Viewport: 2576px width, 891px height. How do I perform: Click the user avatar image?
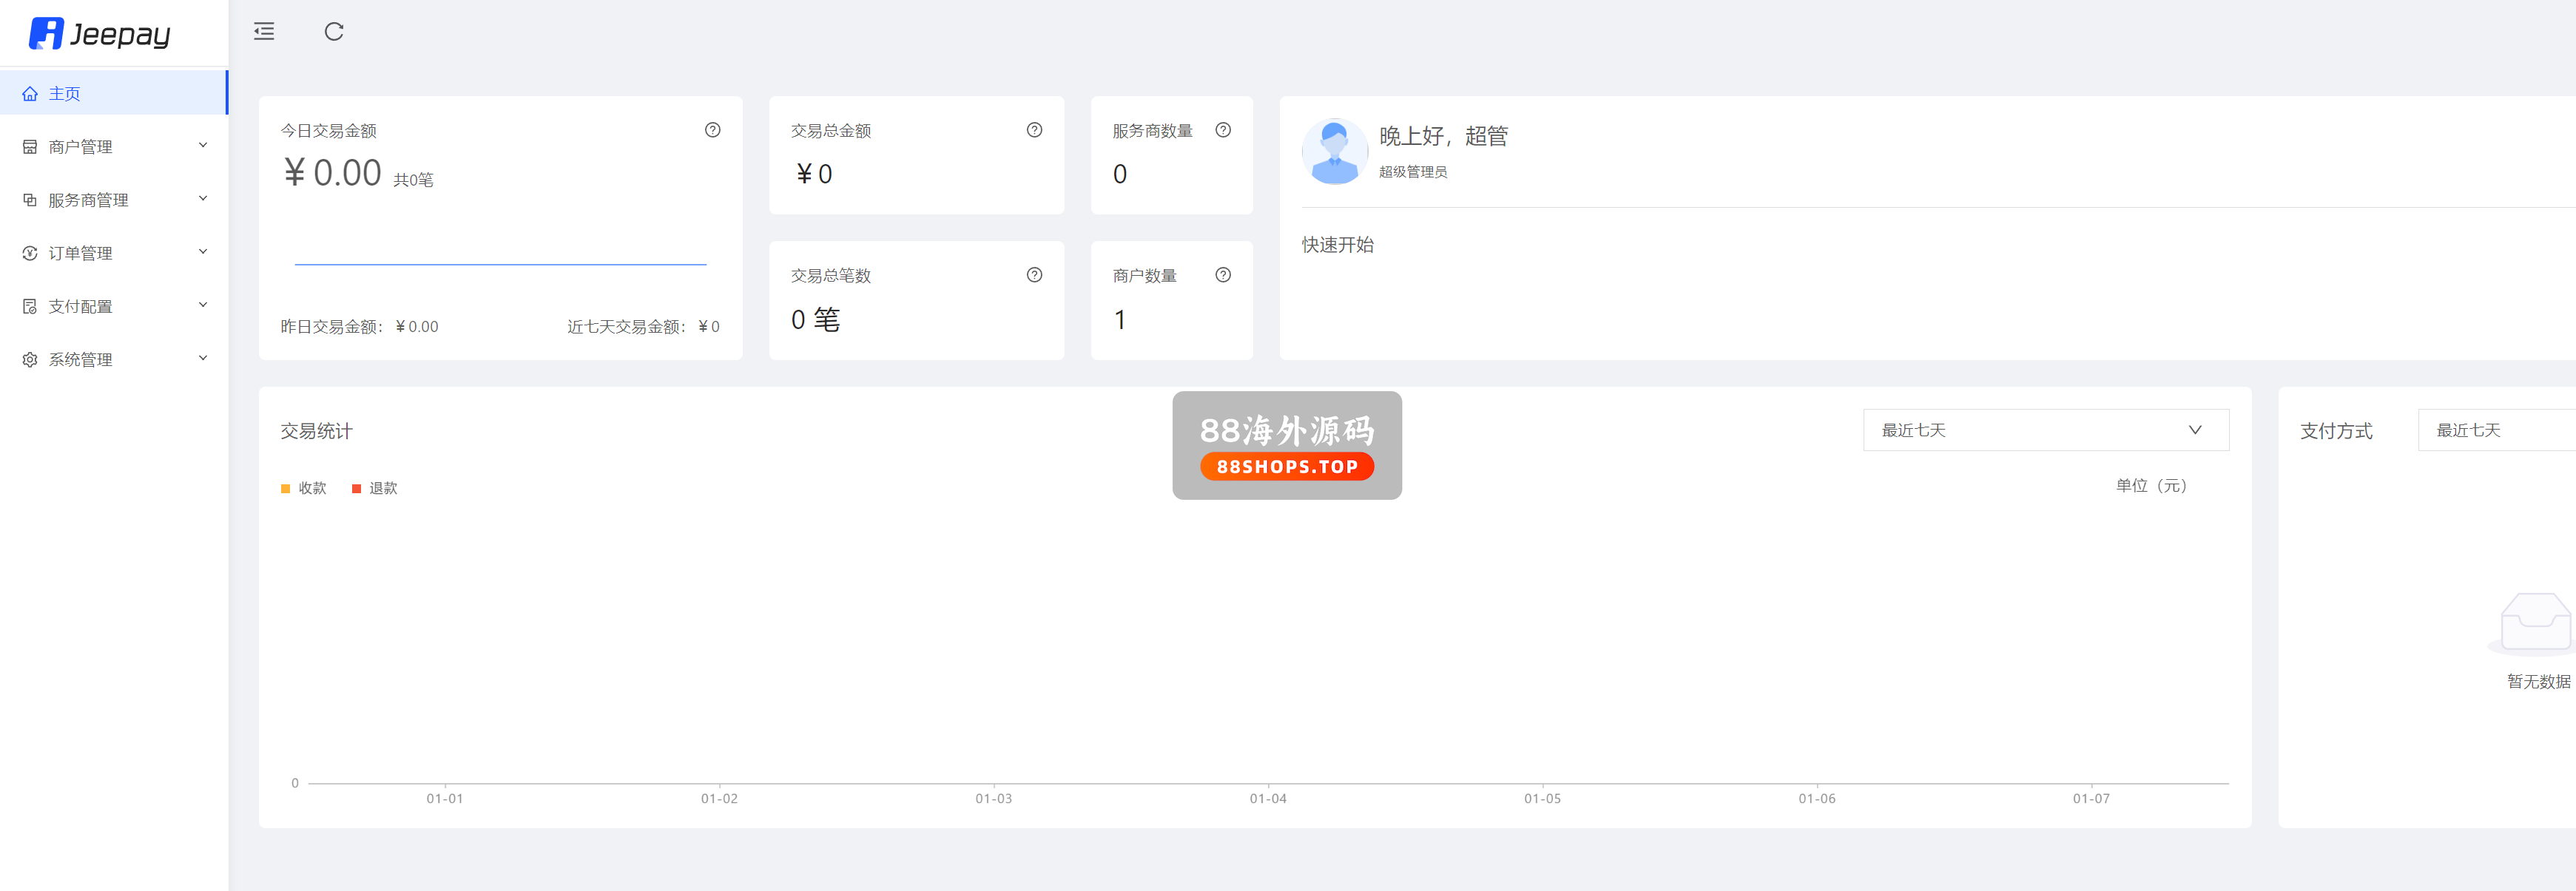coord(1334,152)
